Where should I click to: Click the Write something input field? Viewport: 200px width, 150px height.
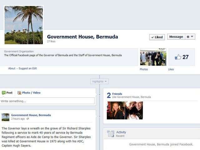tap(47, 101)
